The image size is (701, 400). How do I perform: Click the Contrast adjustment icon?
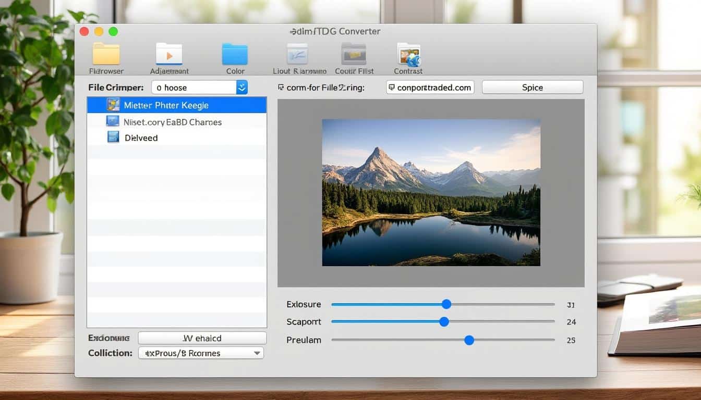pos(408,54)
